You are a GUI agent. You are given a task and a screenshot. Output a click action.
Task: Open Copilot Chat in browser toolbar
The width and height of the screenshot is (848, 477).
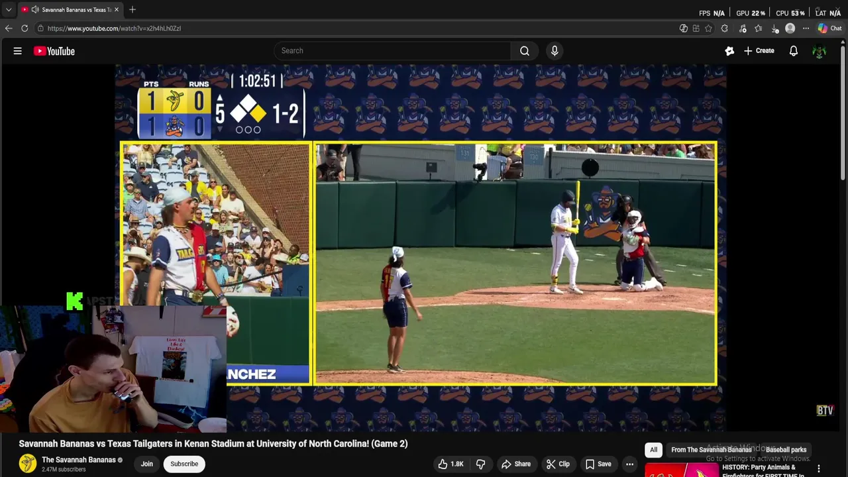[829, 28]
